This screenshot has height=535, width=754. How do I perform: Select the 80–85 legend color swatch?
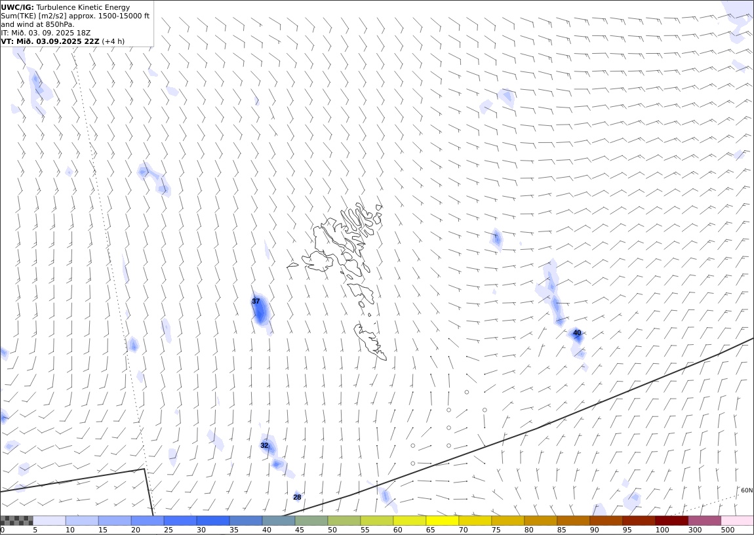[540, 521]
